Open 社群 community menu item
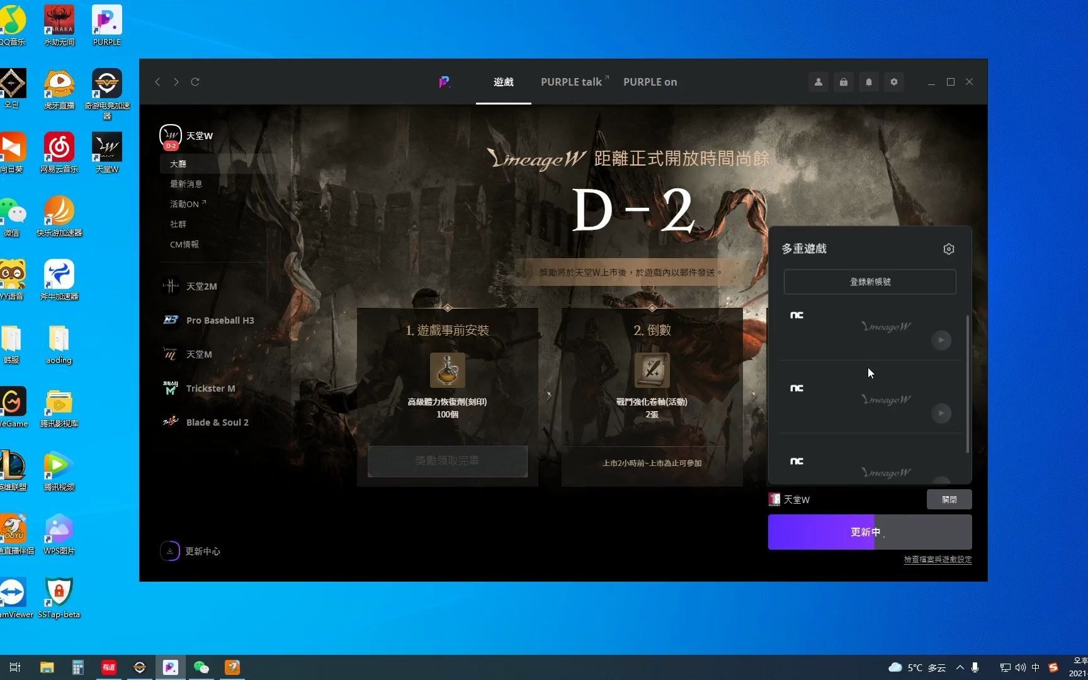This screenshot has height=680, width=1088. tap(178, 224)
